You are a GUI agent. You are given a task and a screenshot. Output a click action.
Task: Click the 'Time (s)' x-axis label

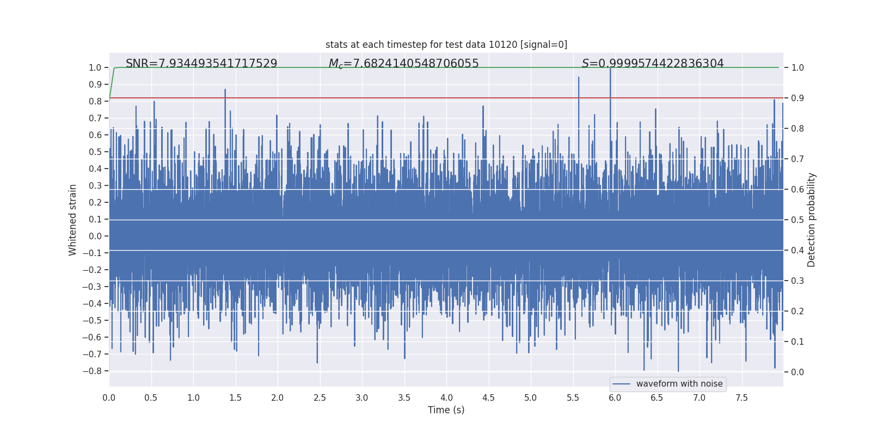click(x=446, y=410)
